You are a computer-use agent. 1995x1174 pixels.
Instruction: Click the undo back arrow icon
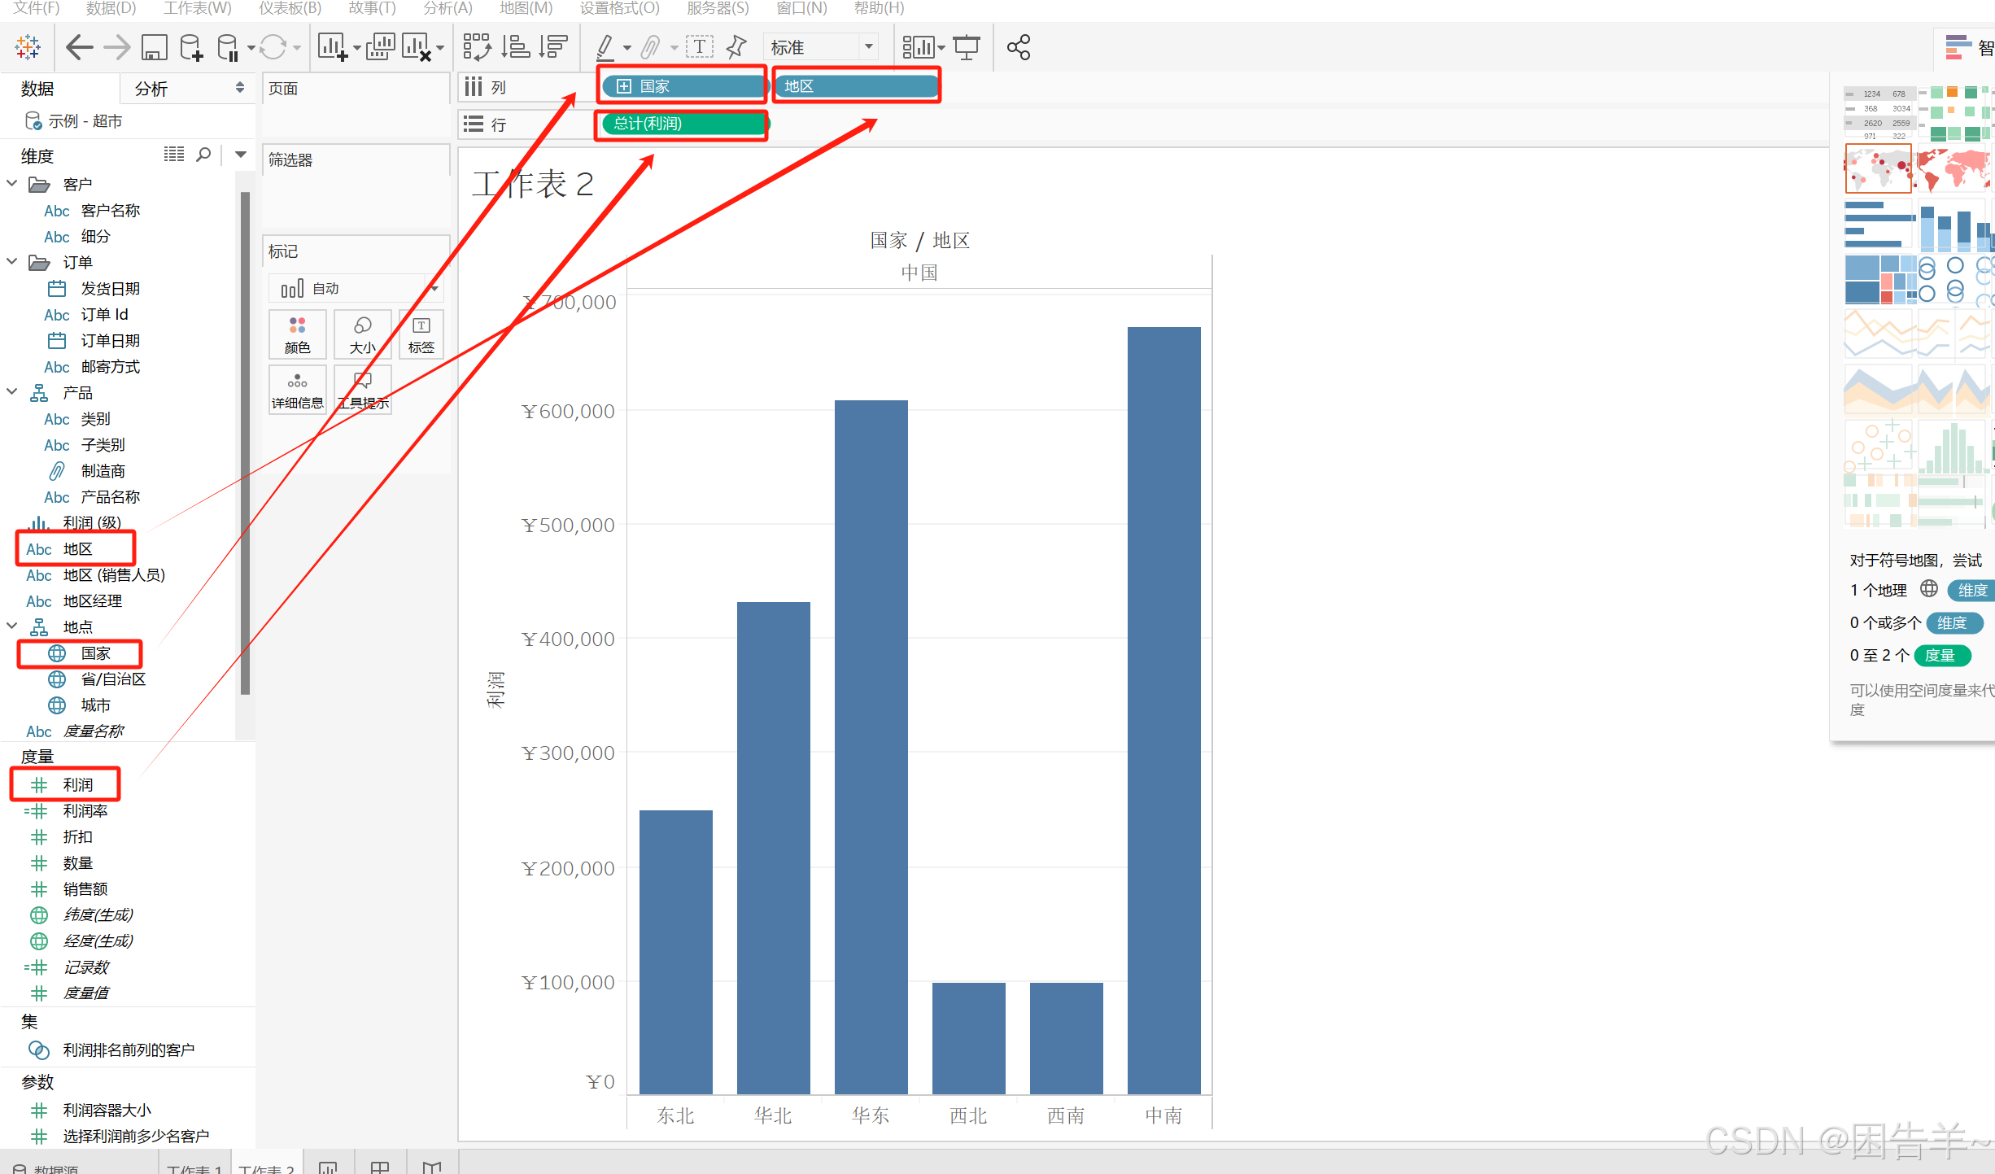[79, 47]
